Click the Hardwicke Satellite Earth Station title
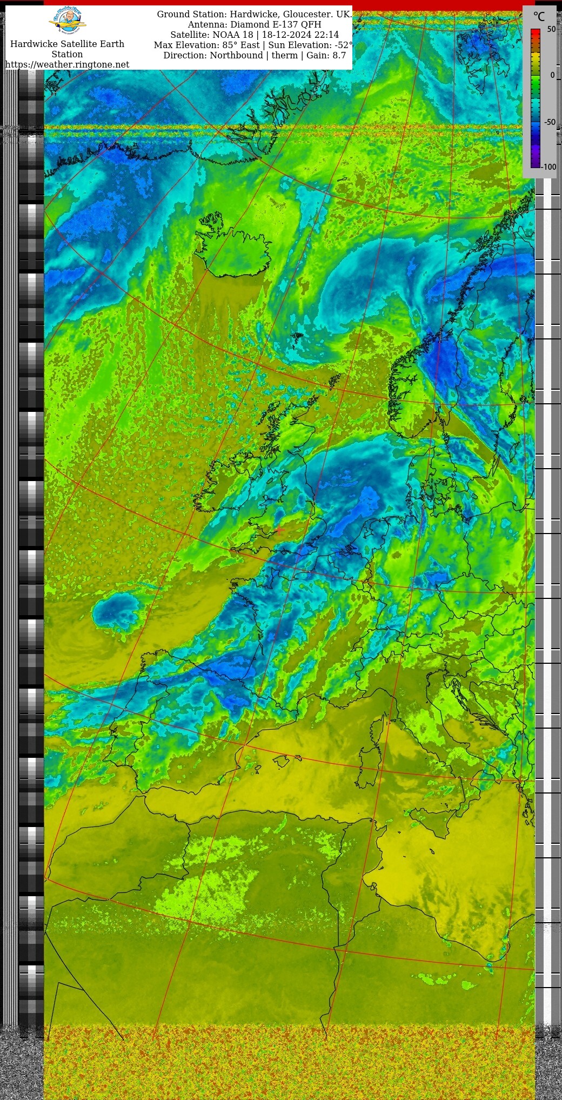Viewport: 562px width, 1100px height. (x=67, y=49)
